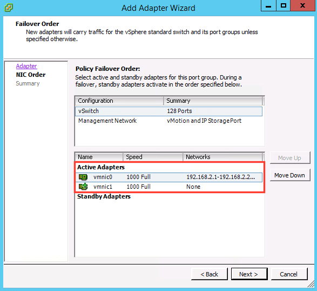The height and width of the screenshot is (291, 317).
Task: Click the vmnic0 network adapter icon
Action: pyautogui.click(x=83, y=177)
